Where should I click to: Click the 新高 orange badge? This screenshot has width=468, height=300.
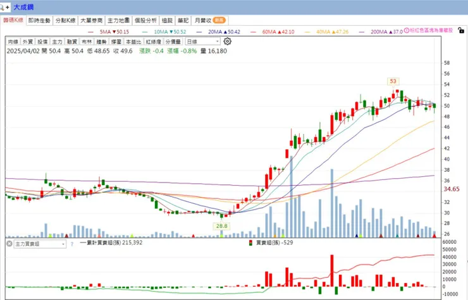point(219,20)
